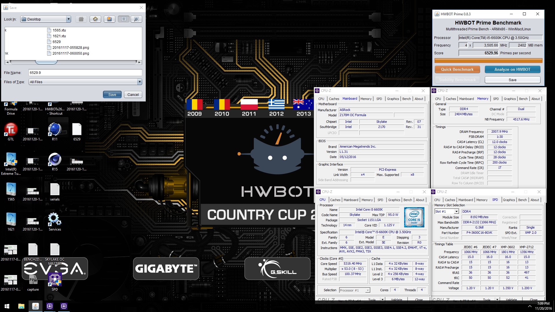The image size is (555, 312).
Task: Switch to first CPU-Z taskbar icon
Action: pyautogui.click(x=50, y=306)
